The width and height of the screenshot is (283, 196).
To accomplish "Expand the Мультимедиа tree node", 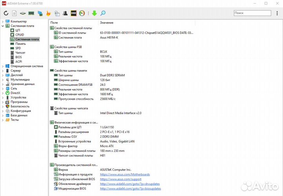I will click(x=2, y=80).
